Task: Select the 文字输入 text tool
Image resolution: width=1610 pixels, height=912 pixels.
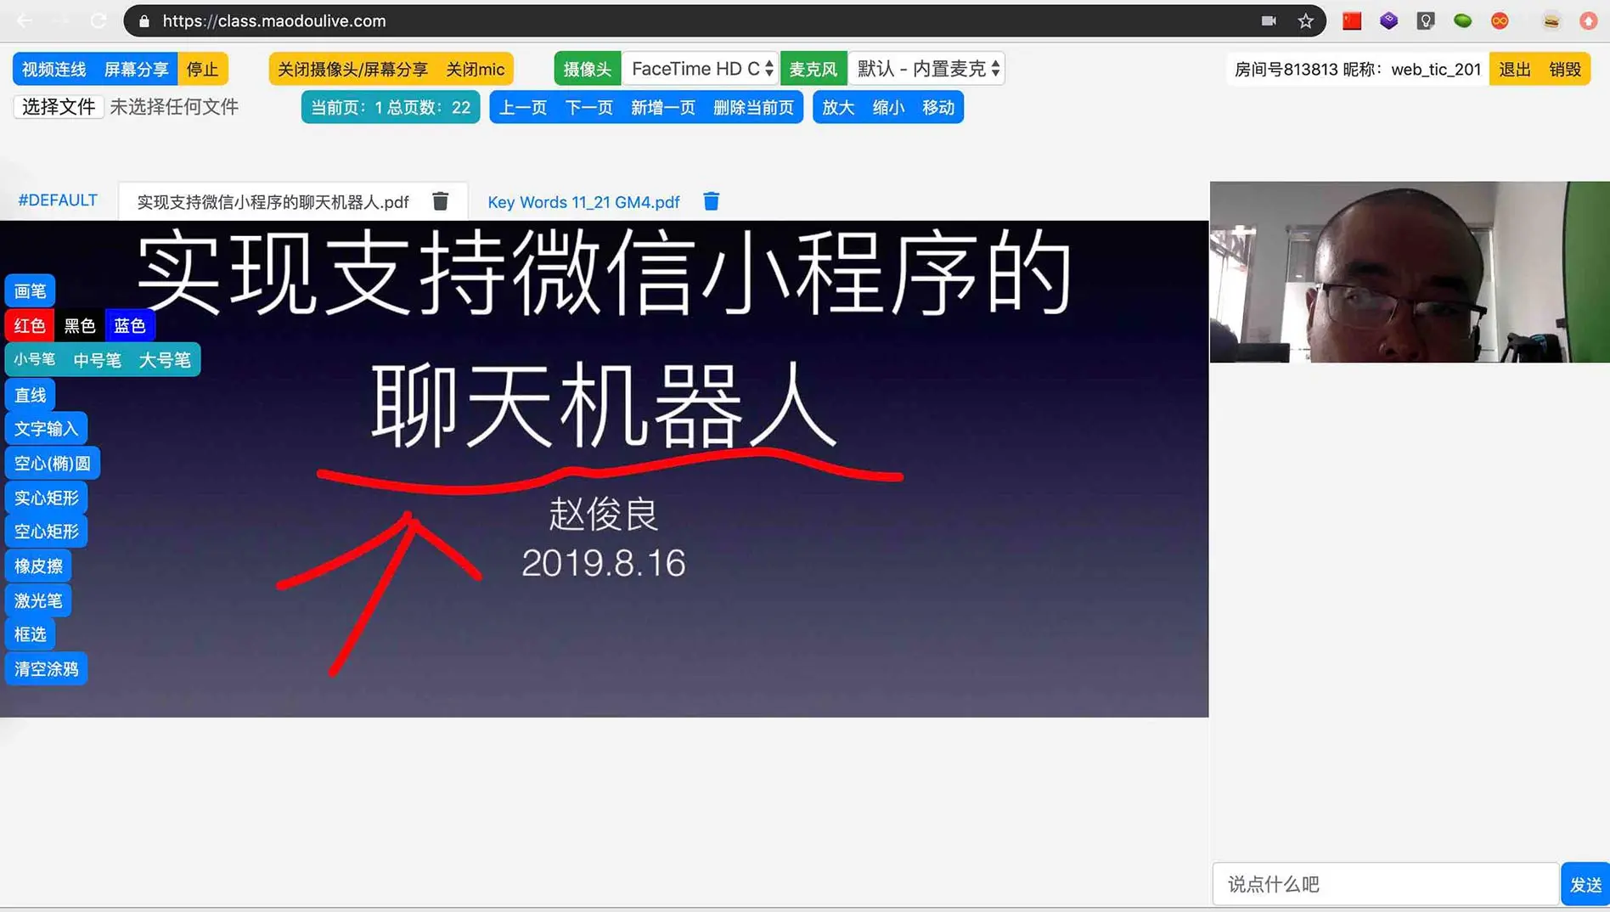Action: [47, 429]
